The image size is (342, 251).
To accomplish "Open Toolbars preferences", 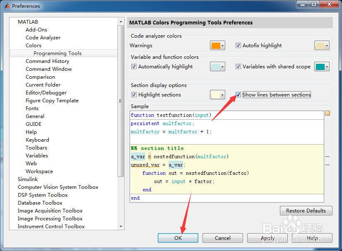I will point(36,147).
